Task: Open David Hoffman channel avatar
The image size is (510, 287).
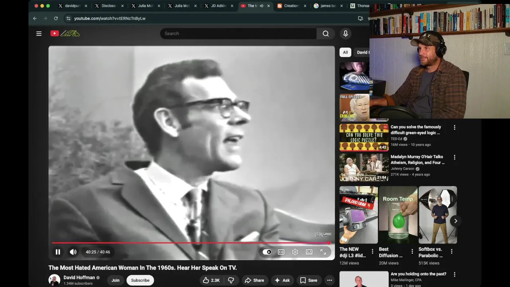Action: (x=54, y=280)
